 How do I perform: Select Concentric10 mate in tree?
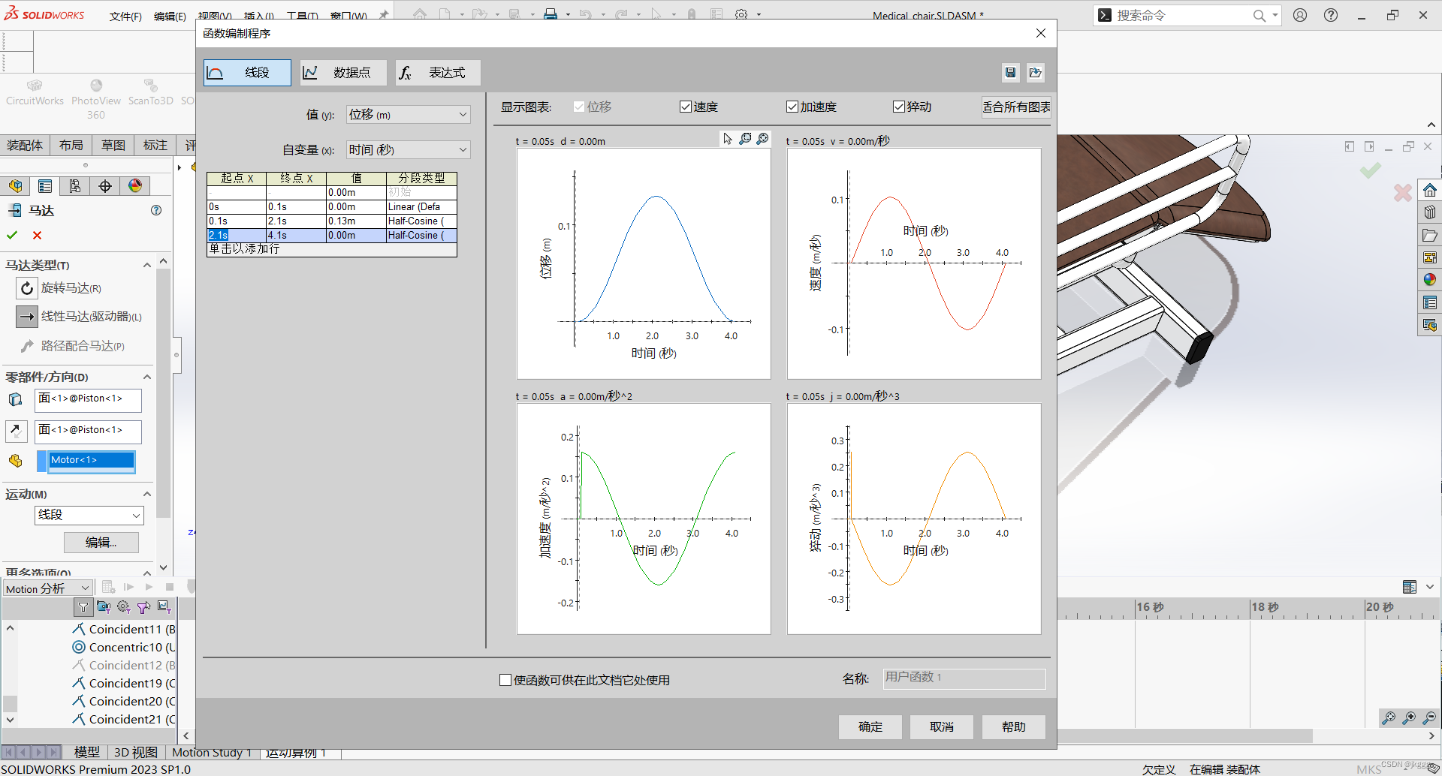click(123, 647)
